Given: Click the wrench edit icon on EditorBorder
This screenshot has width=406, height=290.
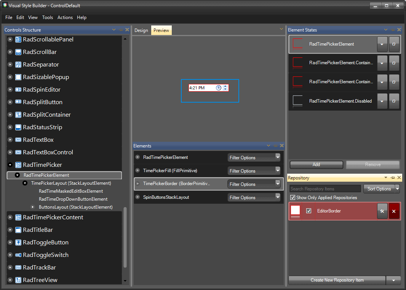Looking at the screenshot, I should 382,211.
